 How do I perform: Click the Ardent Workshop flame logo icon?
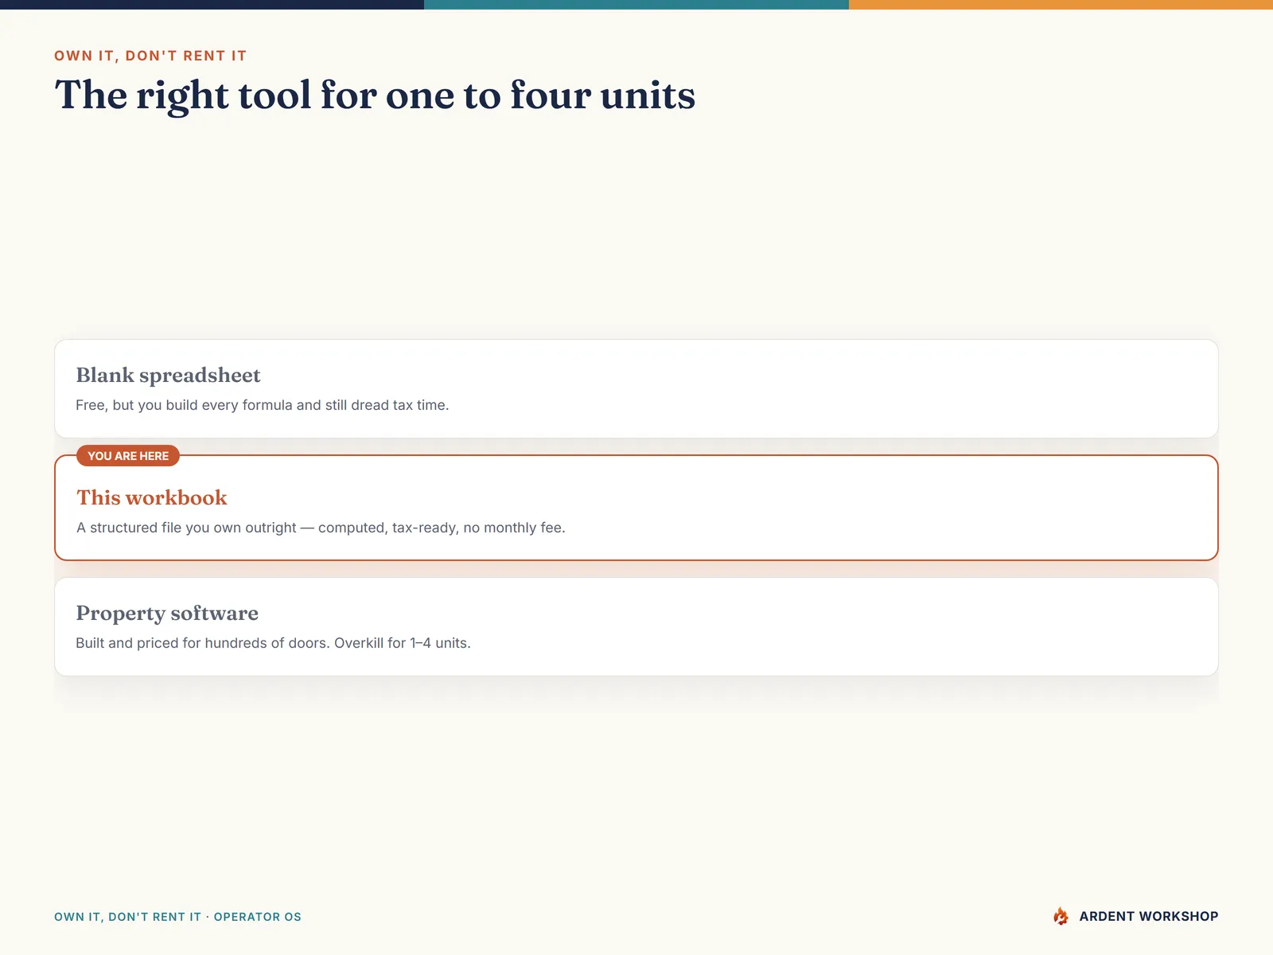point(1061,916)
